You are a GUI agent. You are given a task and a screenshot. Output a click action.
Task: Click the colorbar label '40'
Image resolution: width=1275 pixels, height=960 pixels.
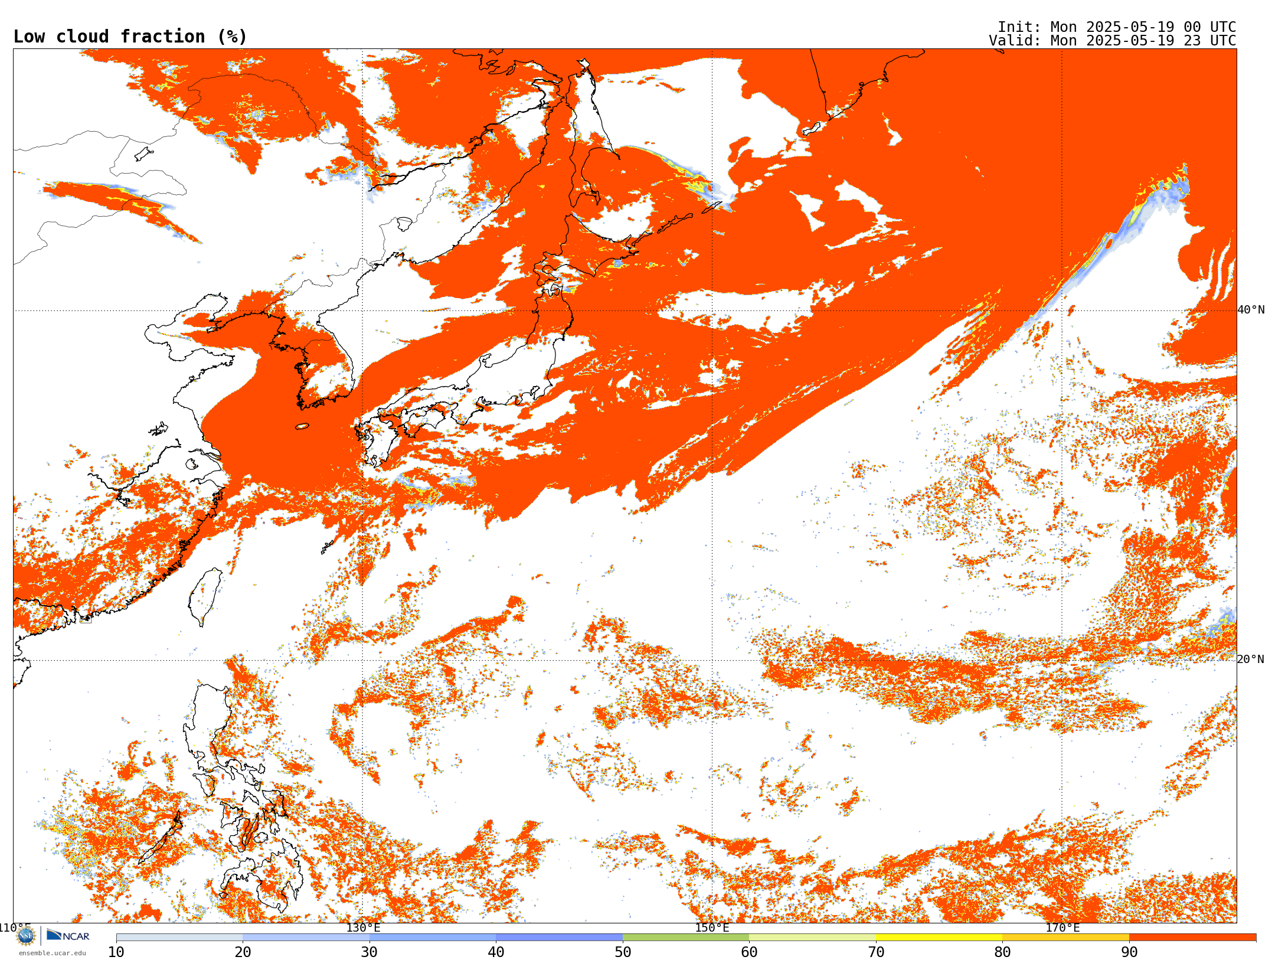(x=496, y=952)
